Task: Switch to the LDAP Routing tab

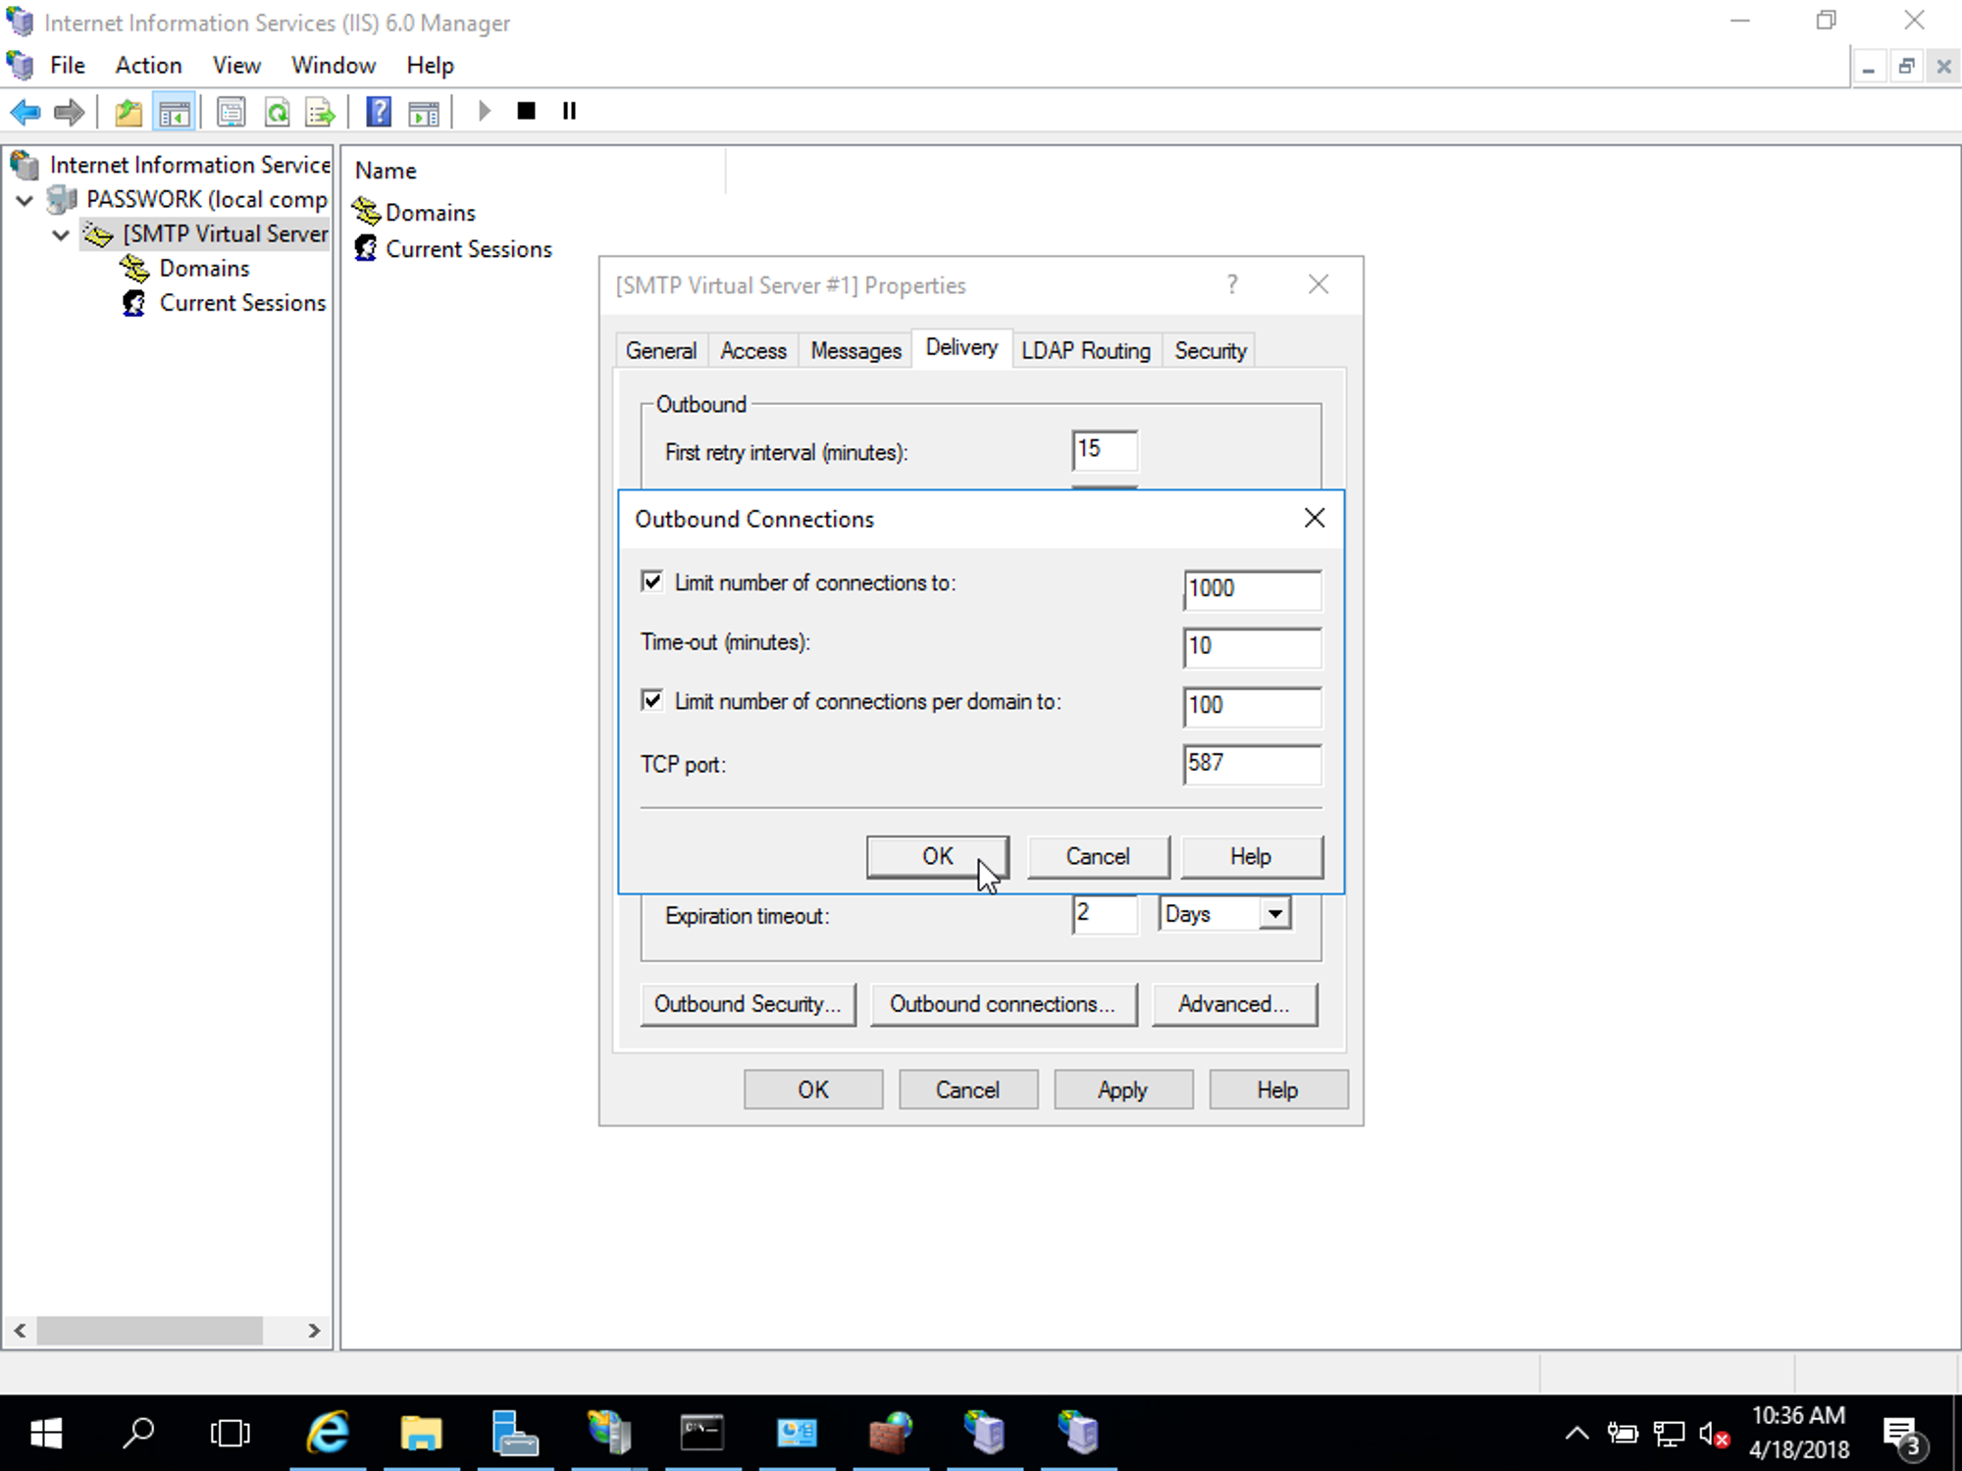Action: (1086, 350)
